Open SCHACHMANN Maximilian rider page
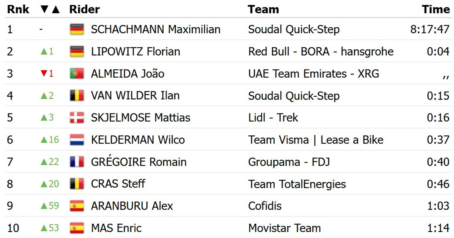 pyautogui.click(x=155, y=30)
